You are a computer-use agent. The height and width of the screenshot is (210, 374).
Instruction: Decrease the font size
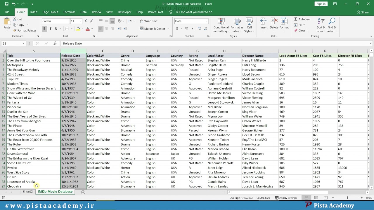(91, 21)
